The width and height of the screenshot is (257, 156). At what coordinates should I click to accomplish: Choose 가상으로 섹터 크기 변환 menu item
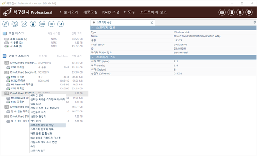(48, 142)
